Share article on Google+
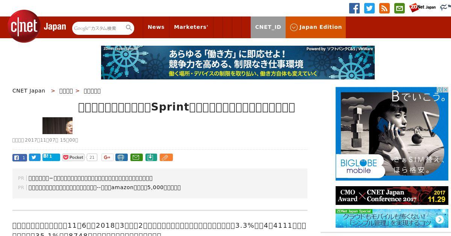The width and height of the screenshot is (451, 236). (107, 158)
